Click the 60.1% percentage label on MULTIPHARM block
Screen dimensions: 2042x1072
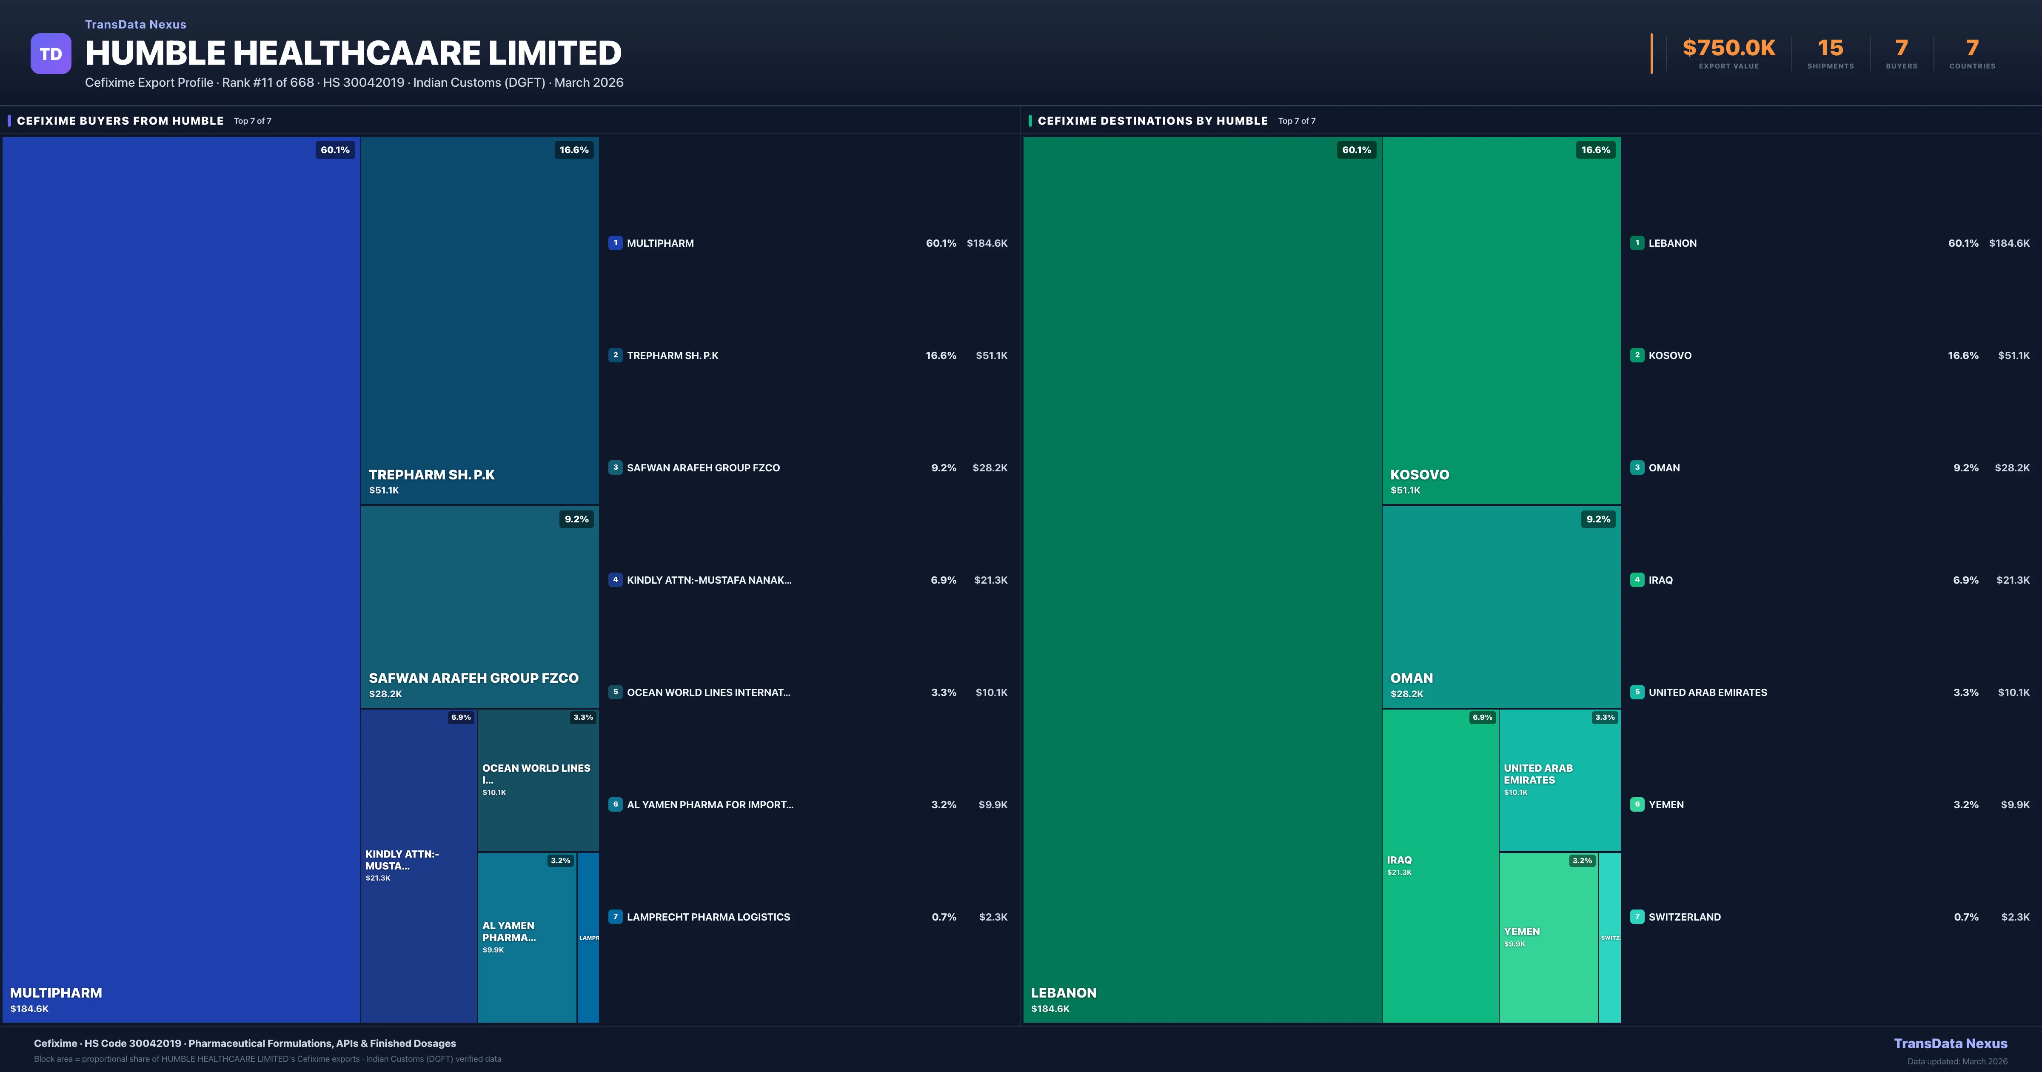pyautogui.click(x=334, y=150)
